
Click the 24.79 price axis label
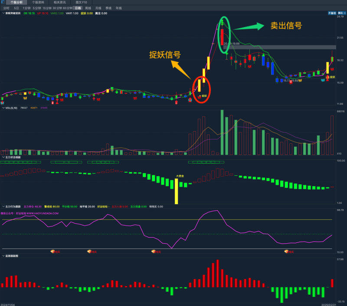340,17
